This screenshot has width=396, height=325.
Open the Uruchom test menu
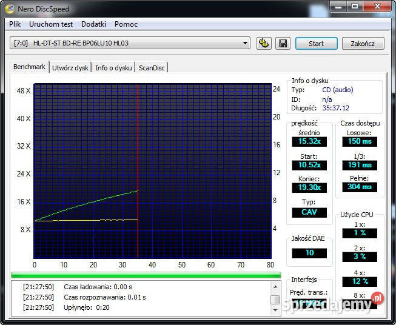[51, 24]
